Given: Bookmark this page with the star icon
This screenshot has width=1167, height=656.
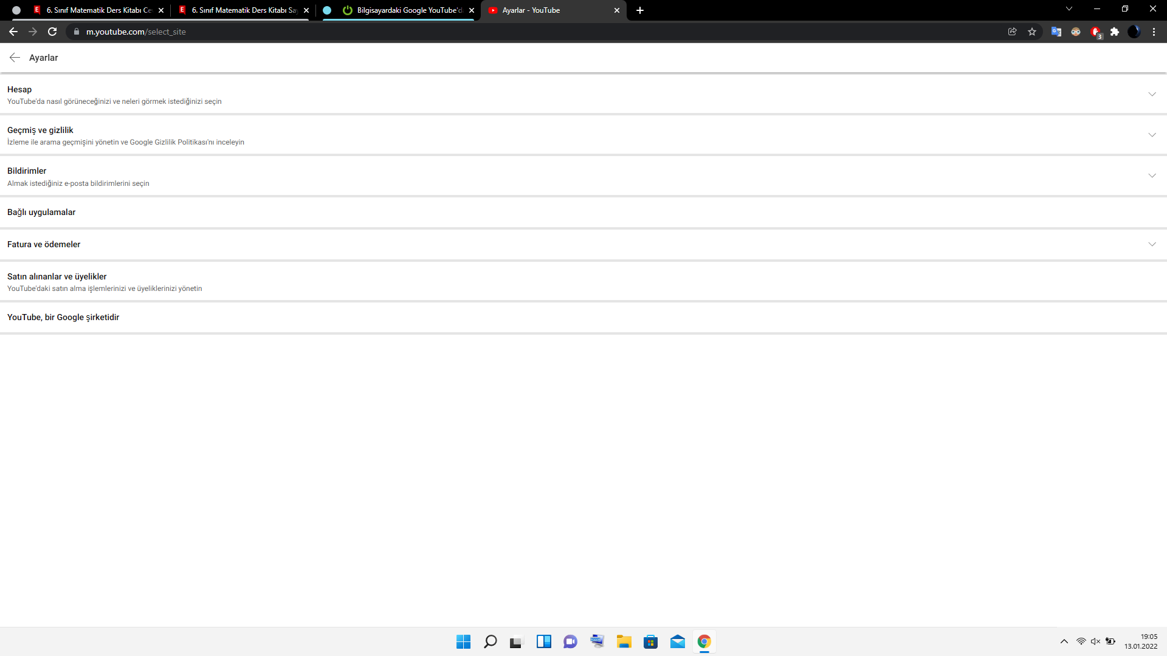Looking at the screenshot, I should tap(1032, 32).
